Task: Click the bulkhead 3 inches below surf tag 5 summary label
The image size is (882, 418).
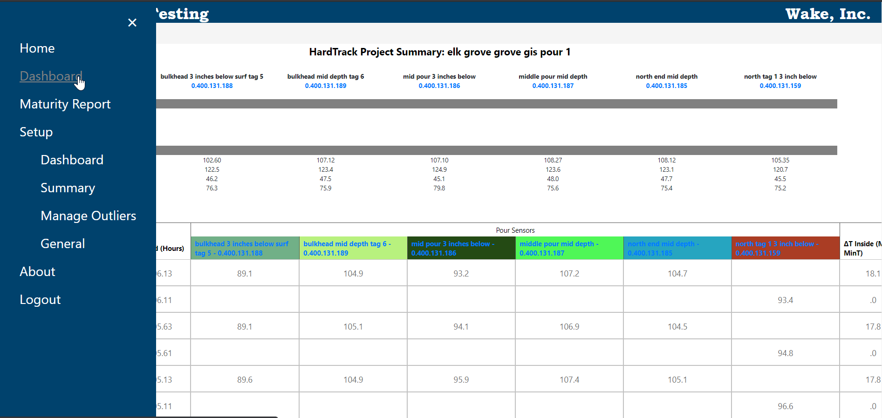Action: coord(212,76)
